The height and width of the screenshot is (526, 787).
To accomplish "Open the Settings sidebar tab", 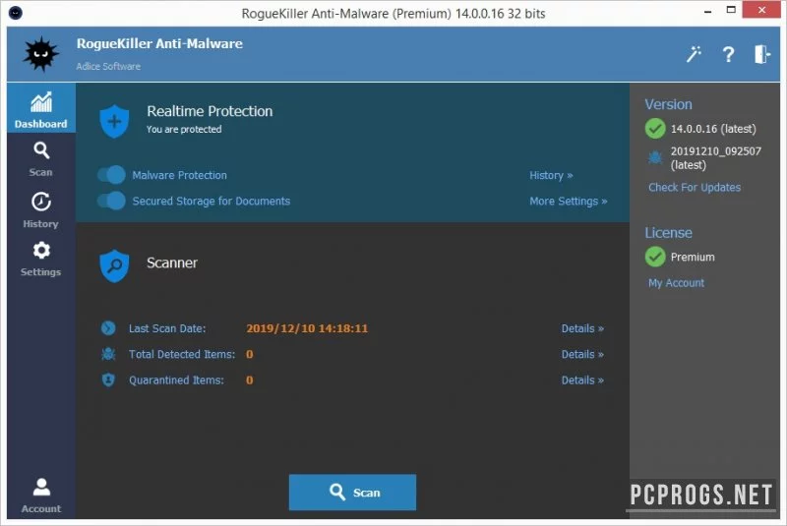I will click(41, 259).
